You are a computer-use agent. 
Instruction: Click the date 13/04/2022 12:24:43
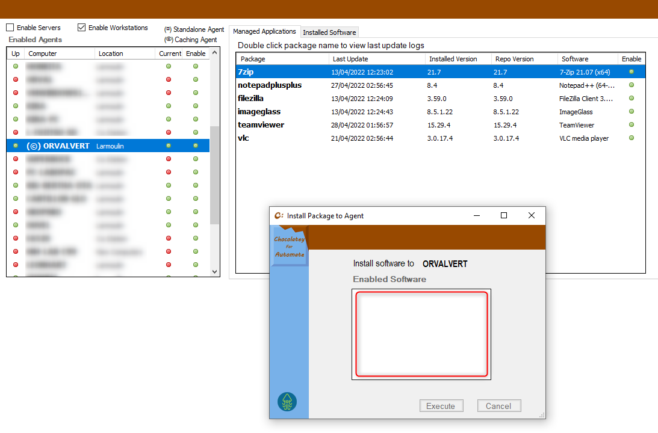tap(362, 112)
